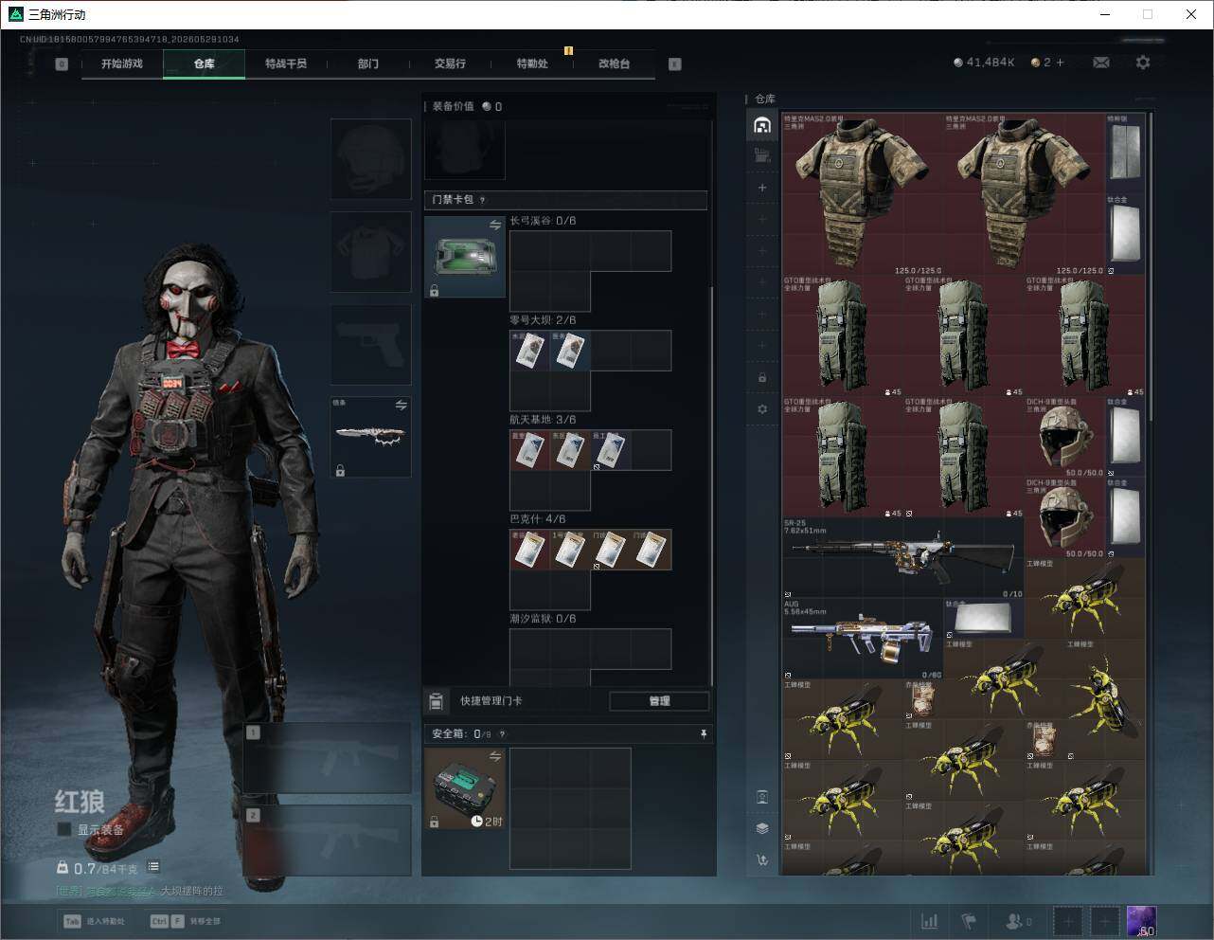Open the settings gear in top bar
Viewport: 1214px width, 940px height.
point(1143,63)
